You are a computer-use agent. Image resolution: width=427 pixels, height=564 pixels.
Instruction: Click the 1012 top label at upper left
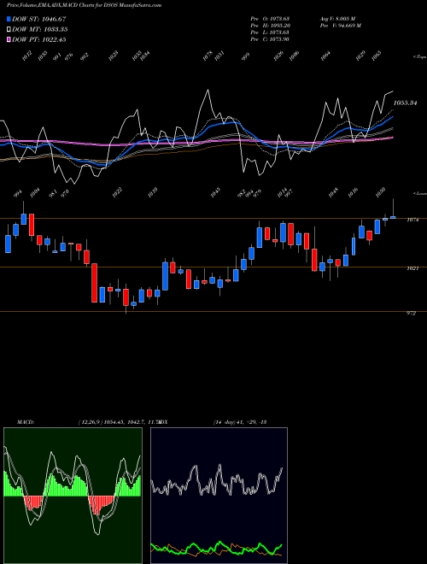tap(27, 56)
